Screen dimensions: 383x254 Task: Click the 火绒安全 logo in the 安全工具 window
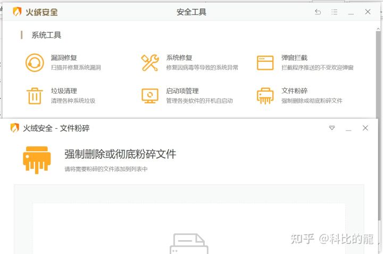point(17,12)
